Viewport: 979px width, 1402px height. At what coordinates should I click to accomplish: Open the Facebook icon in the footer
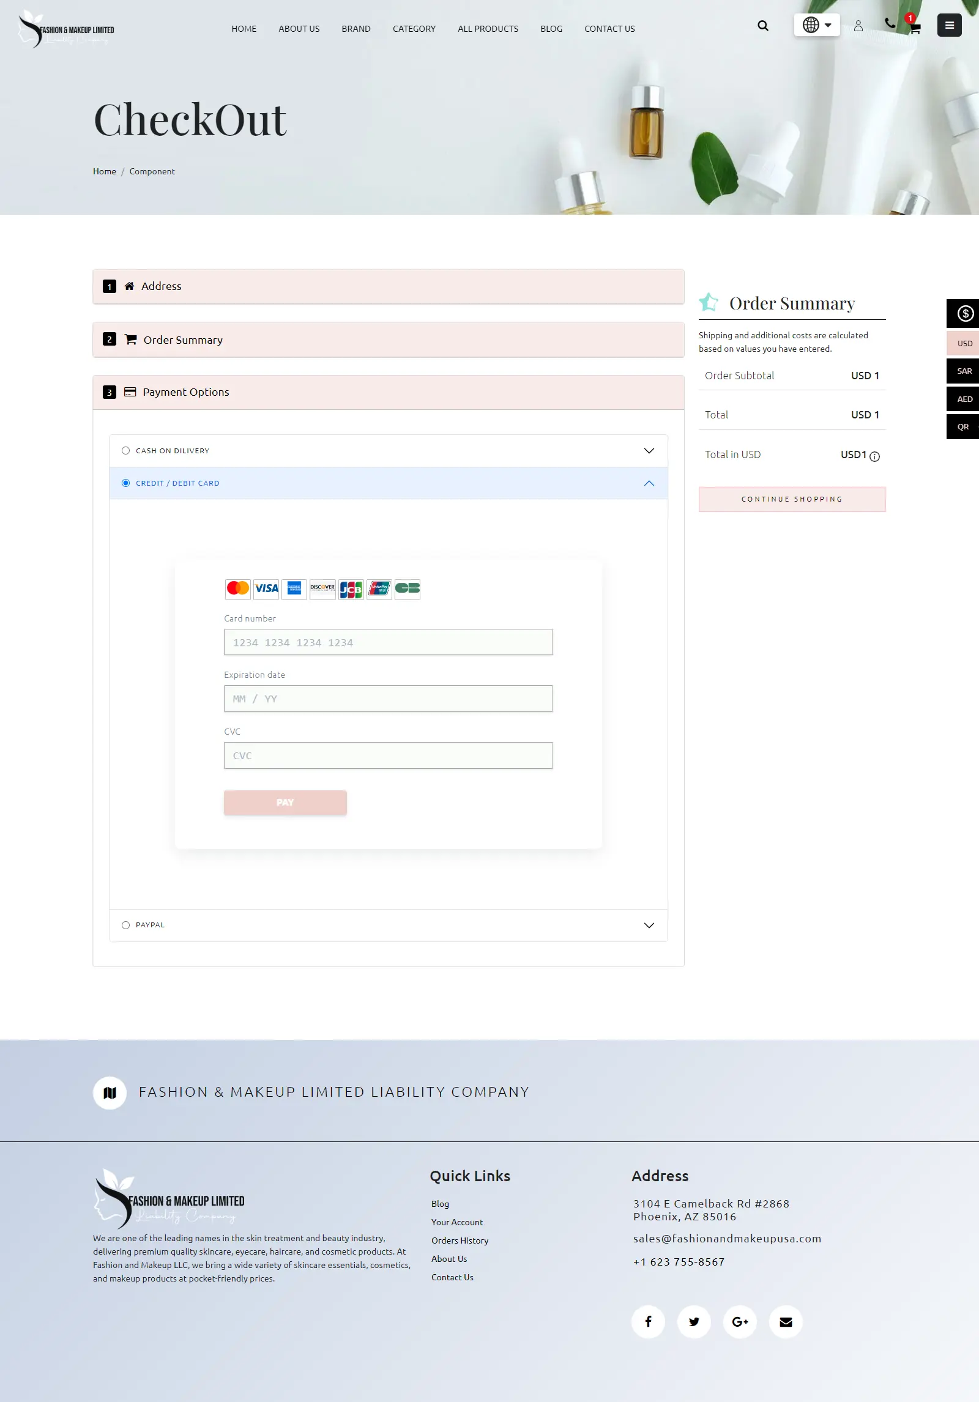click(x=648, y=1321)
